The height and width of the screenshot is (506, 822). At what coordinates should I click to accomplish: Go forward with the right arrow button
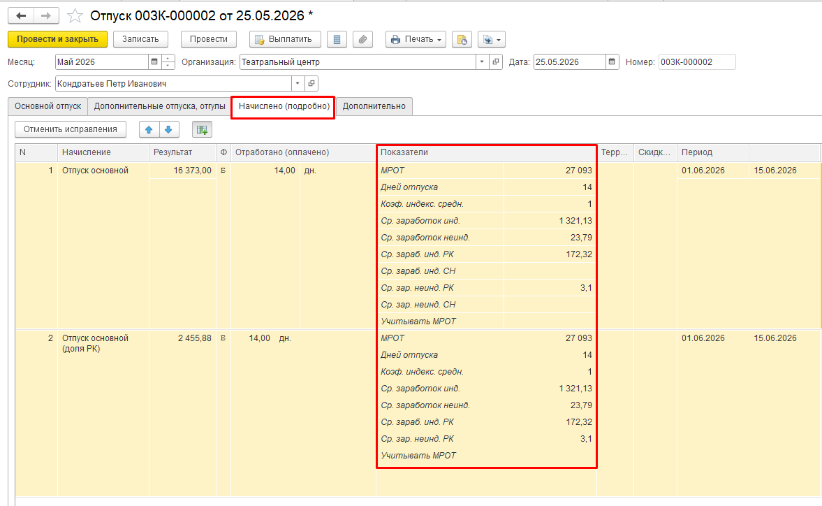click(46, 16)
